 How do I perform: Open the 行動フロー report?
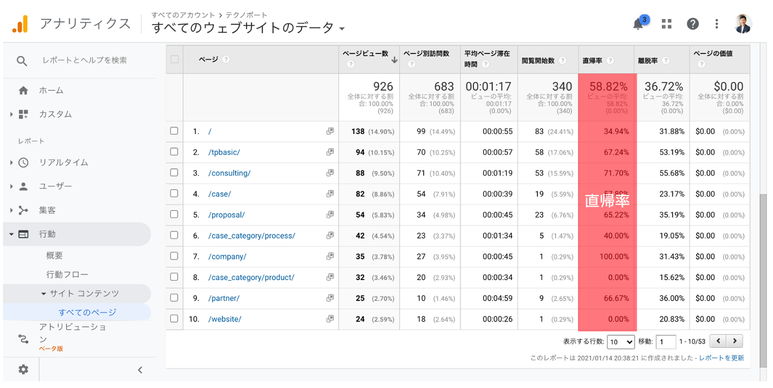(x=67, y=275)
